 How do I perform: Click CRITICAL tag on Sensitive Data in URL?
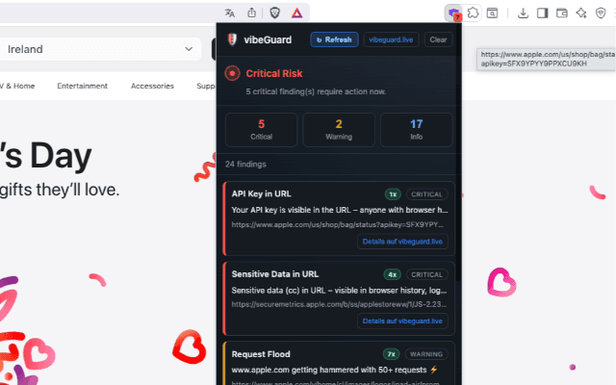pyautogui.click(x=426, y=274)
